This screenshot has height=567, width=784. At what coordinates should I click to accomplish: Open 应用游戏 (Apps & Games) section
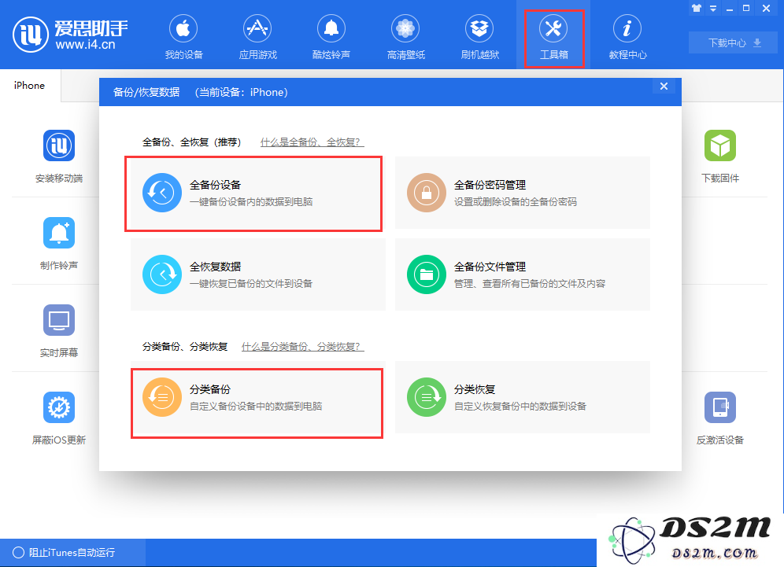[257, 38]
